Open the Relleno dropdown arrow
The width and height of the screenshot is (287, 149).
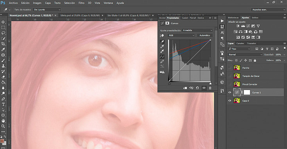(x=284, y=60)
